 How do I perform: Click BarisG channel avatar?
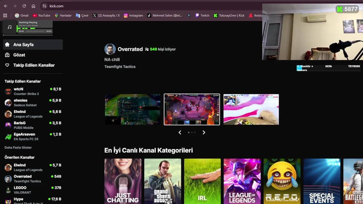click(8, 125)
